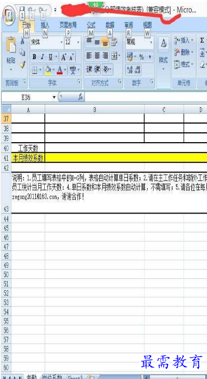This screenshot has height=379, width=207.
Task: Align cell text to the right
Action: 105,56
